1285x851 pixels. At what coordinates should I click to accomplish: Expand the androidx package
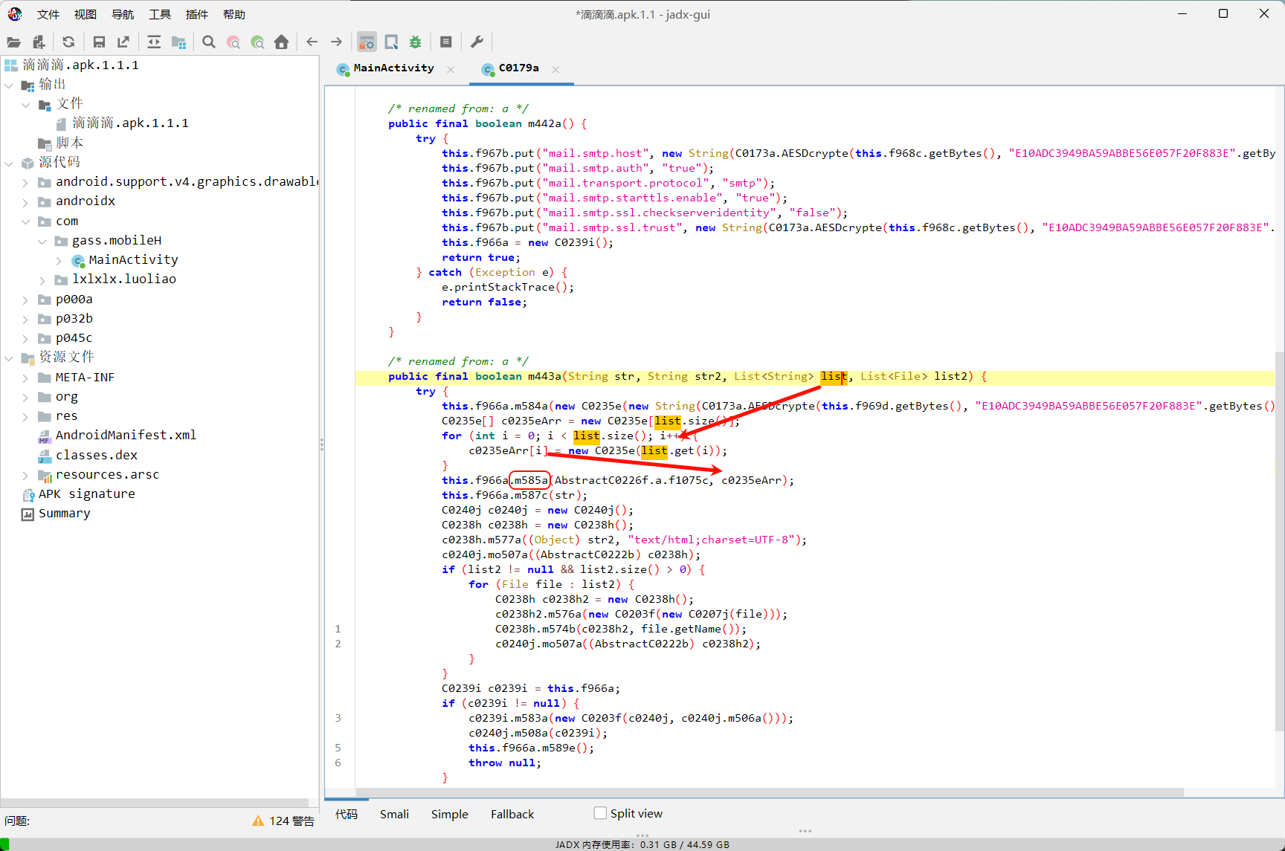[25, 202]
